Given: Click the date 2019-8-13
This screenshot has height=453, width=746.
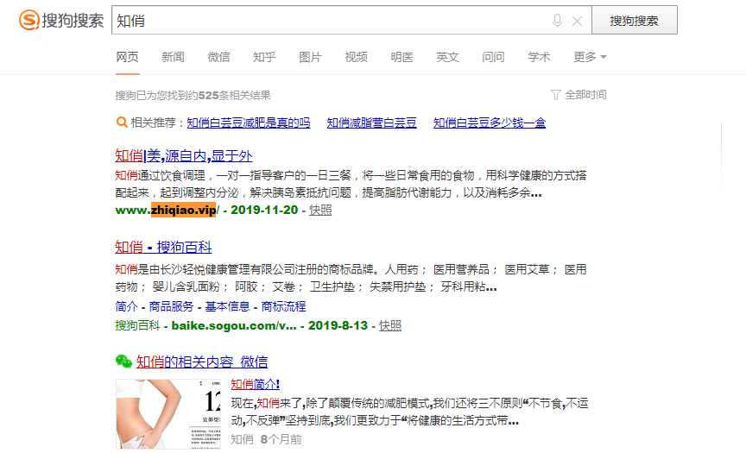Looking at the screenshot, I should pos(338,325).
